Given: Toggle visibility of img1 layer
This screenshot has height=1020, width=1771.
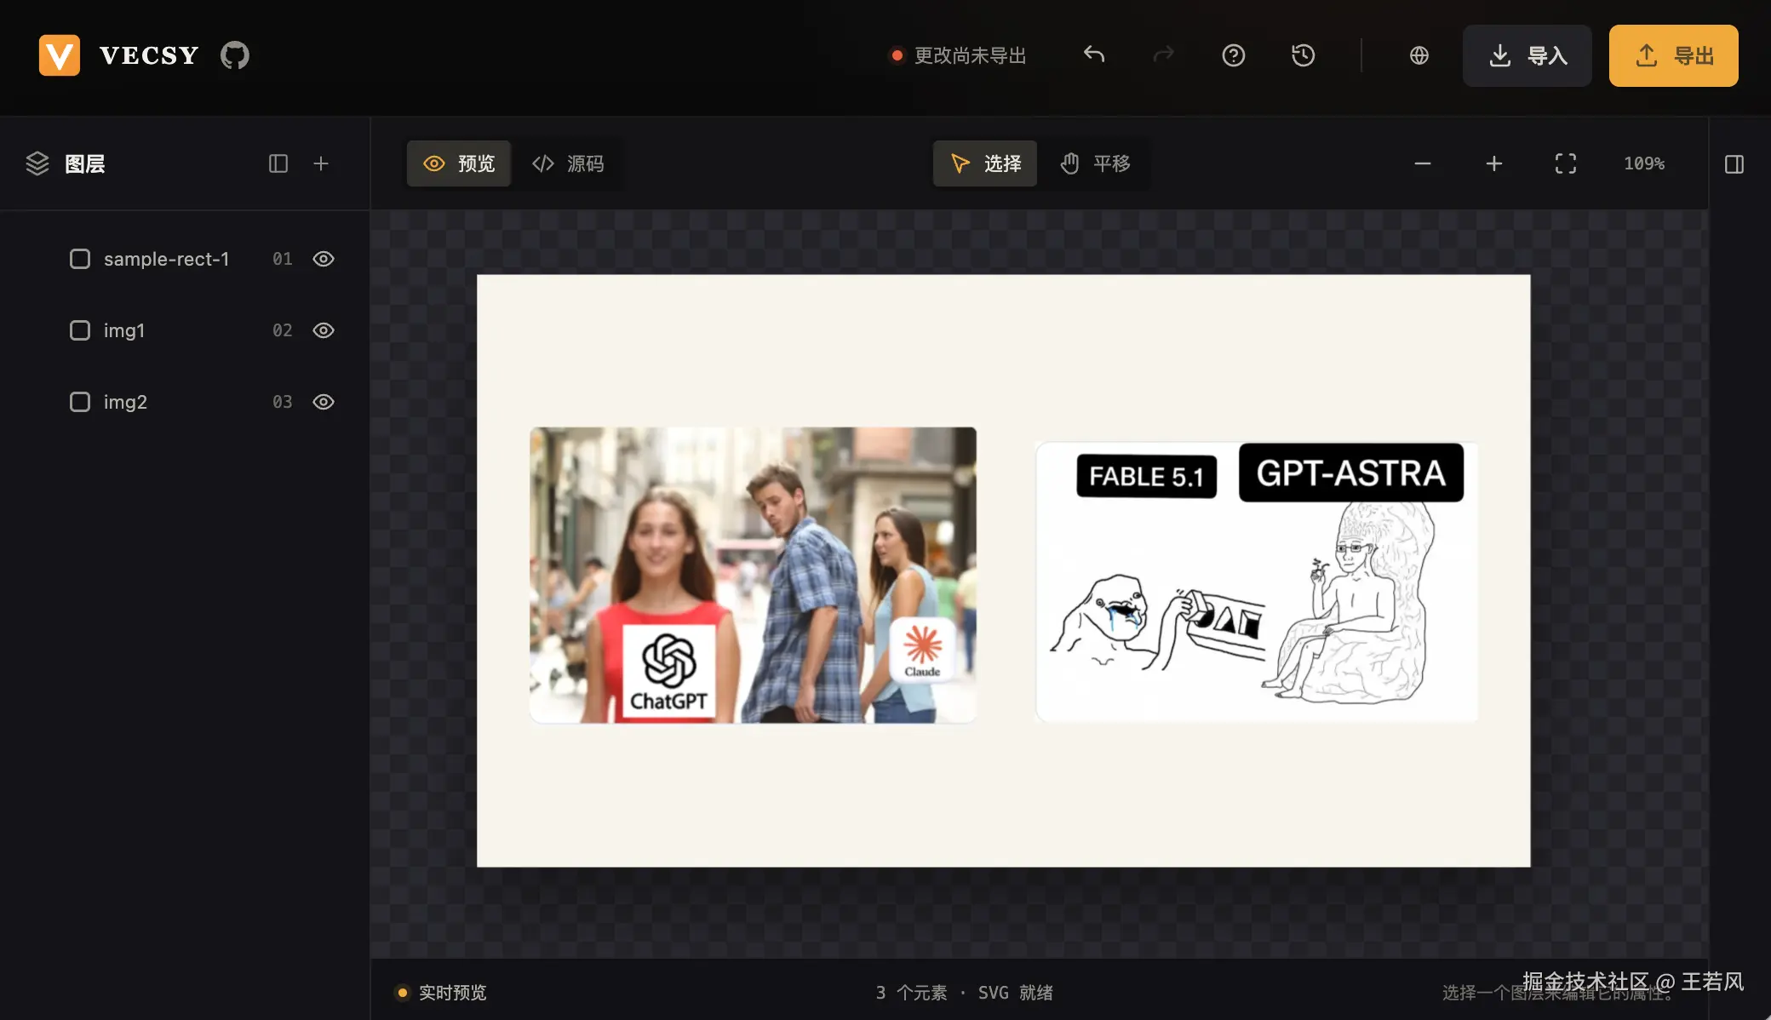Looking at the screenshot, I should [324, 330].
